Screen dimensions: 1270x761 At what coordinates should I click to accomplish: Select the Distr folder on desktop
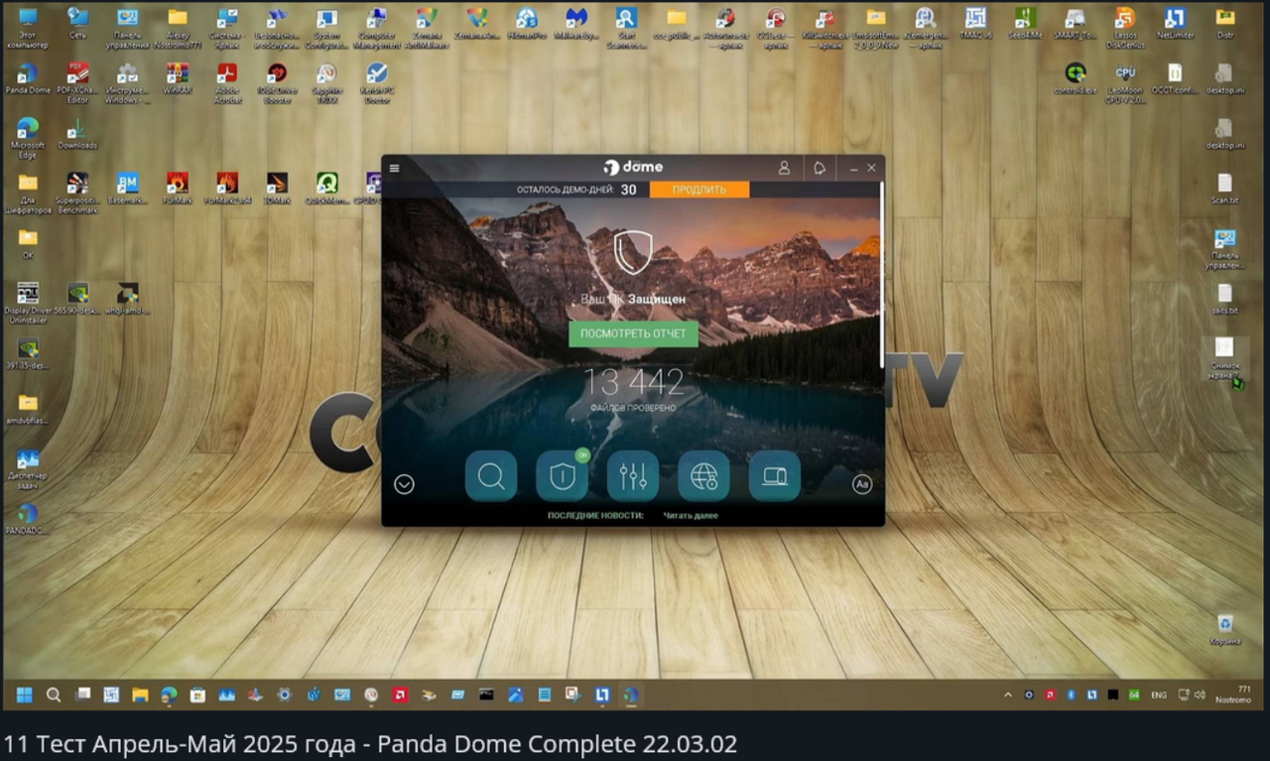(1225, 24)
